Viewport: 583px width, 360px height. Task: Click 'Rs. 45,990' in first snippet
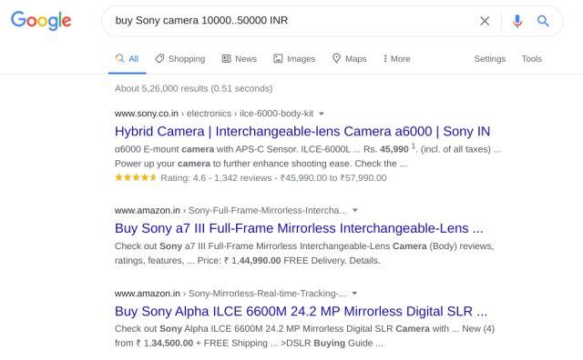point(386,149)
